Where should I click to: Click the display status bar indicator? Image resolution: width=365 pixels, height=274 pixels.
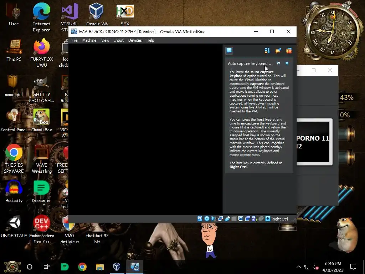coord(241,219)
